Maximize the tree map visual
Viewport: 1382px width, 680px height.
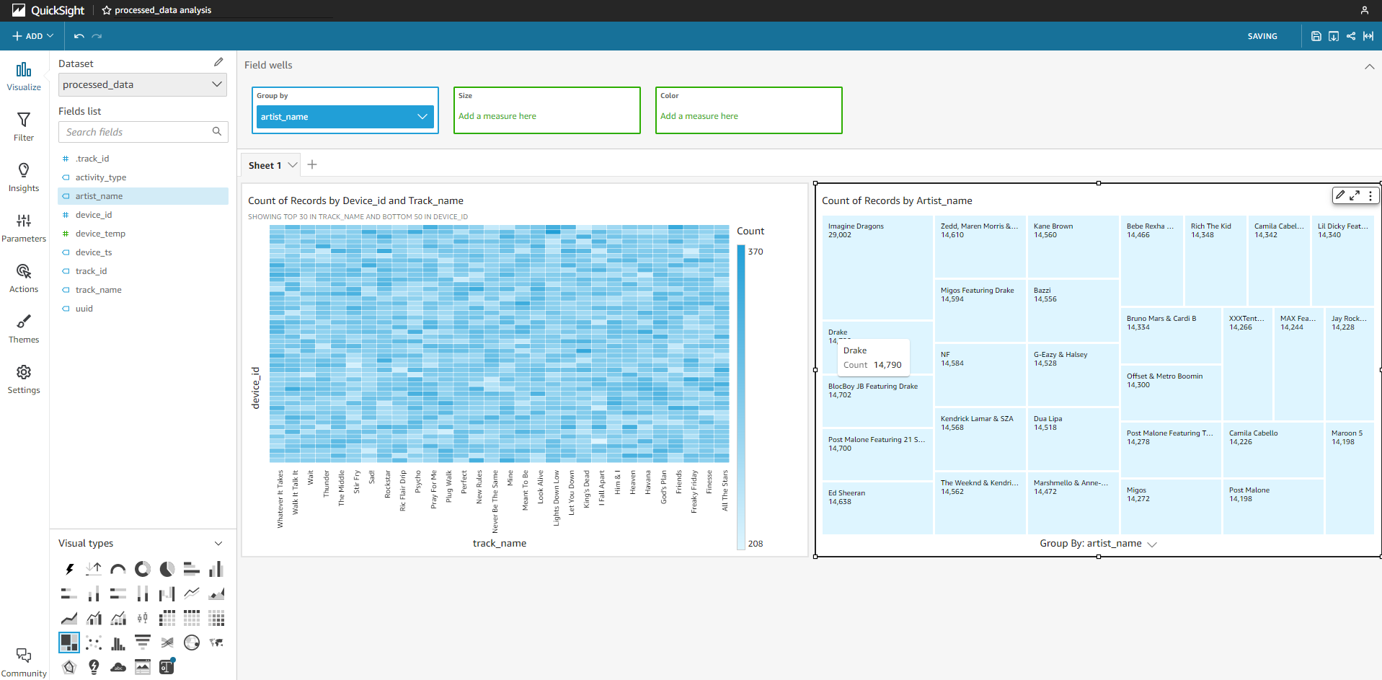tap(1355, 195)
